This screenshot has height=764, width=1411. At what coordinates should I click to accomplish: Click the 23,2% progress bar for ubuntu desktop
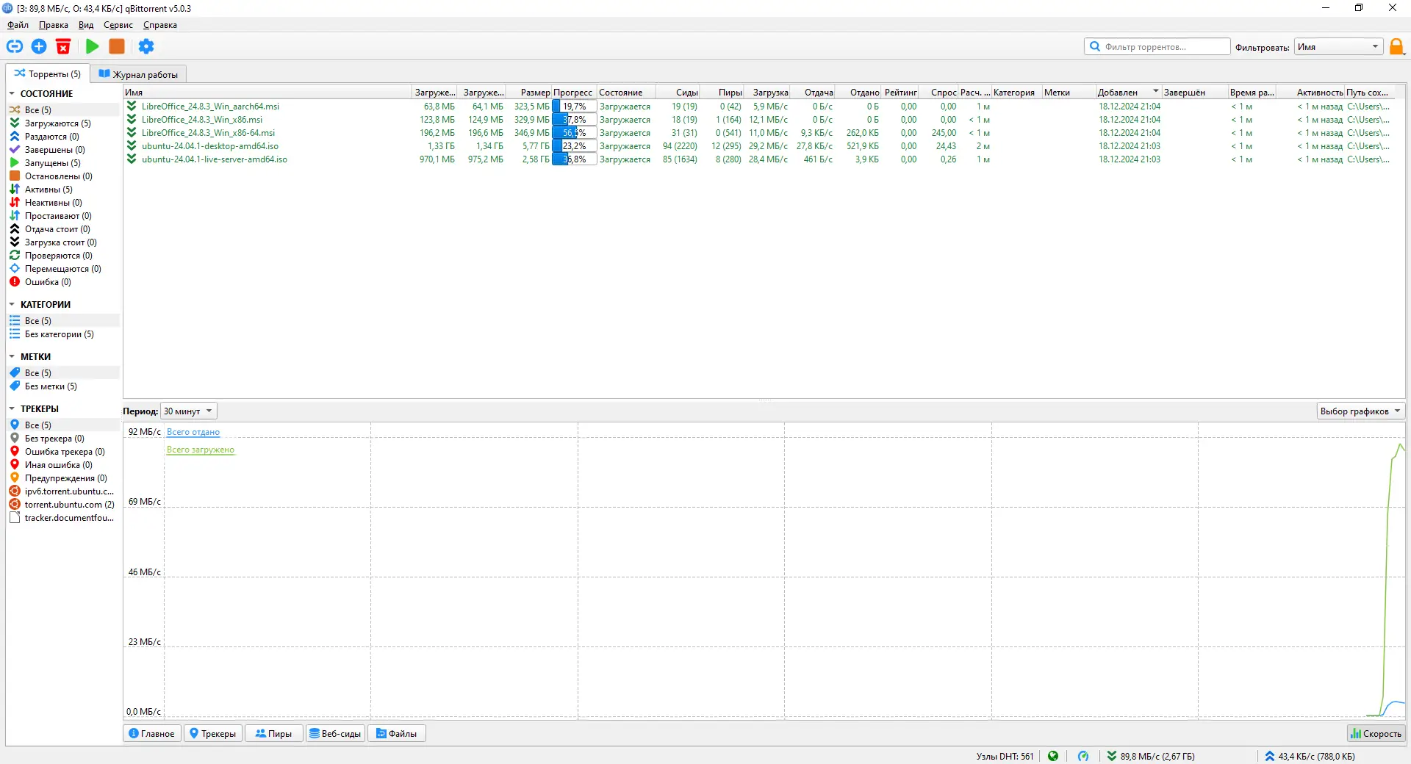pyautogui.click(x=574, y=146)
